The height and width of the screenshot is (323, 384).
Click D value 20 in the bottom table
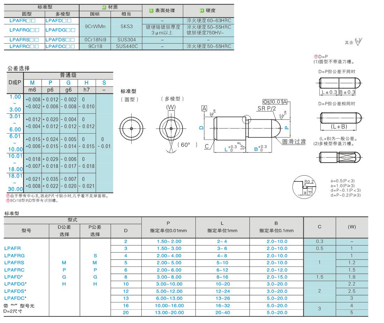click(x=126, y=313)
